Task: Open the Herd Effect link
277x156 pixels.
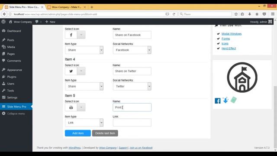Action: click(229, 48)
